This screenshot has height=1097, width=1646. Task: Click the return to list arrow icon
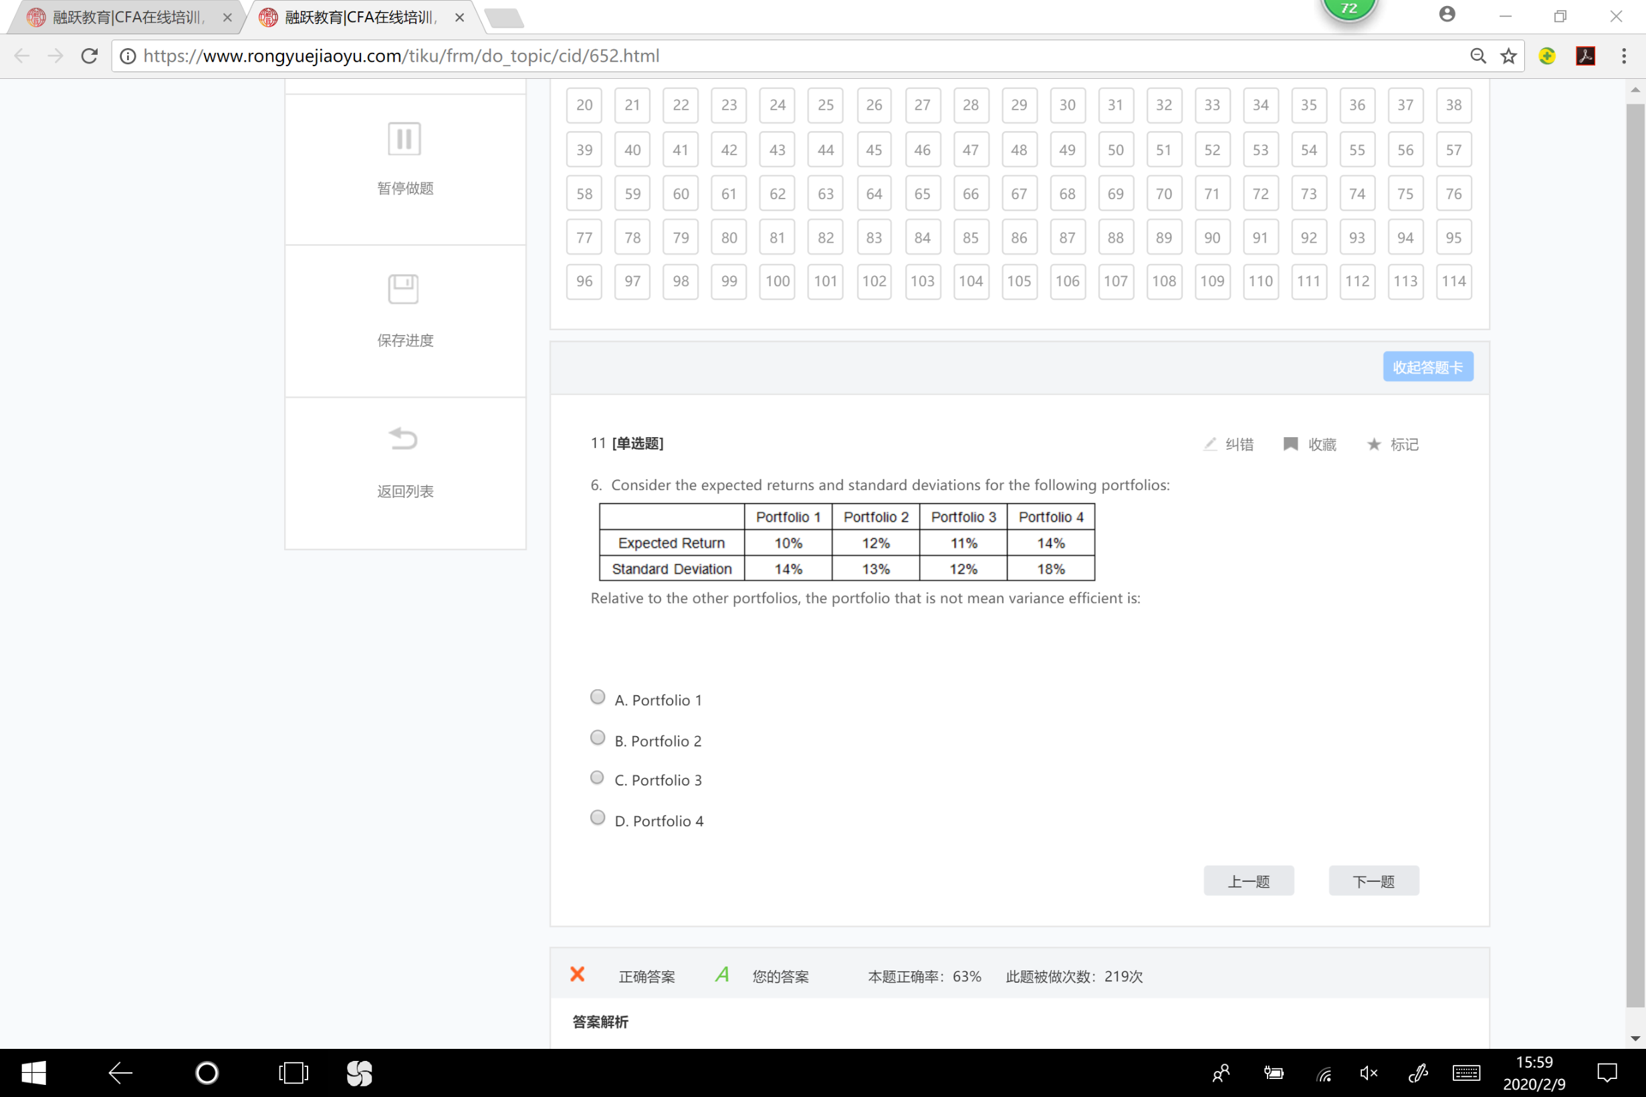click(x=404, y=439)
